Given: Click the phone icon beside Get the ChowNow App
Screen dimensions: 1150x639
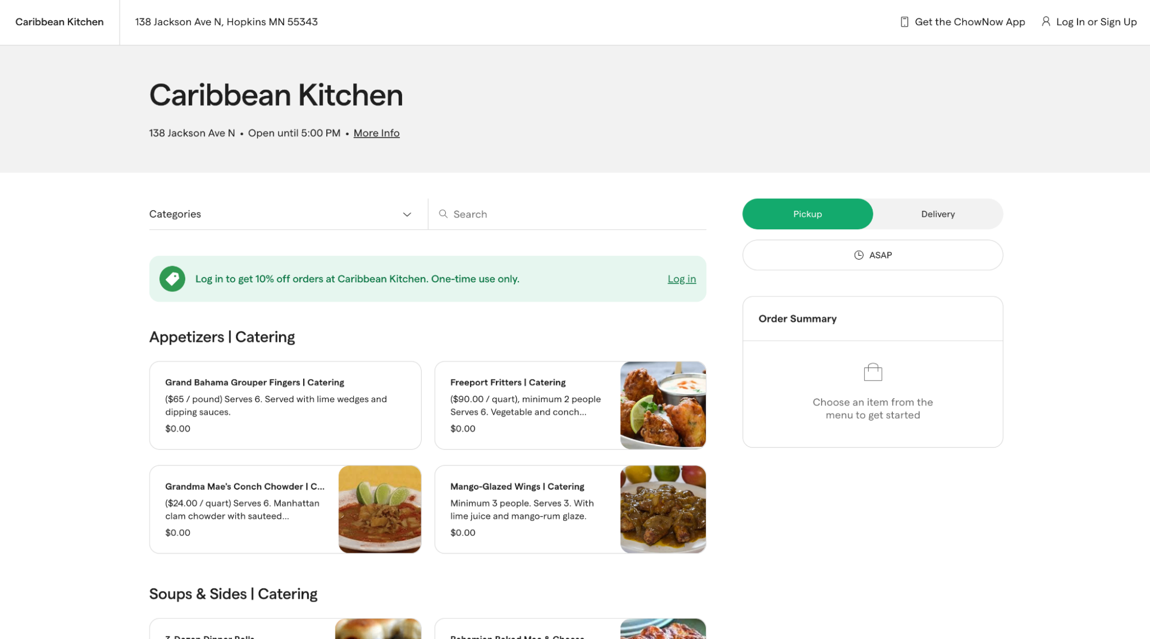Looking at the screenshot, I should [904, 22].
